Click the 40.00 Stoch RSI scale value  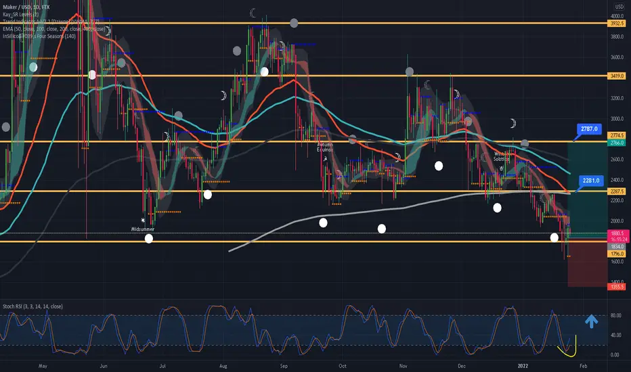point(615,335)
